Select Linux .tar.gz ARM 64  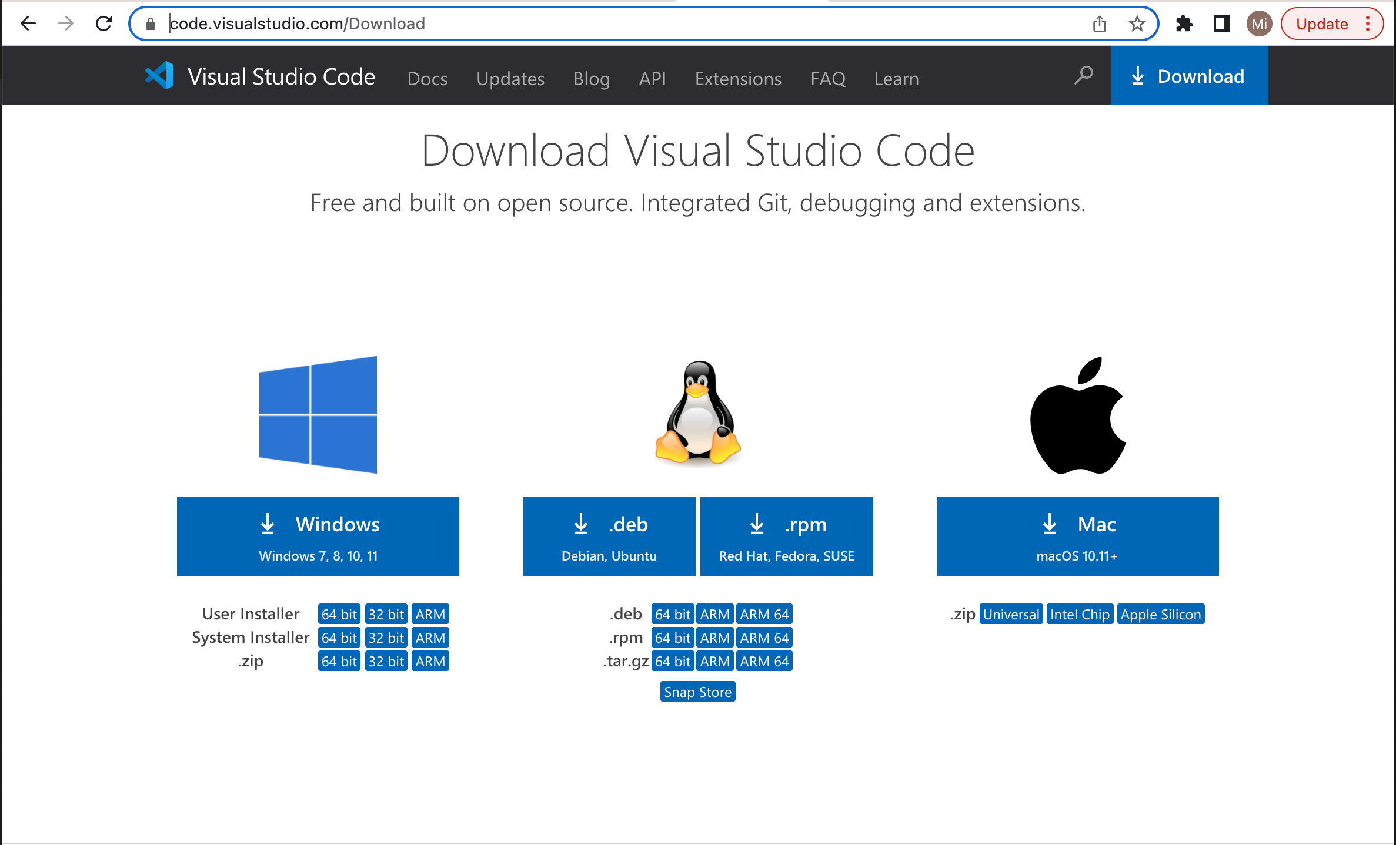[x=764, y=661]
